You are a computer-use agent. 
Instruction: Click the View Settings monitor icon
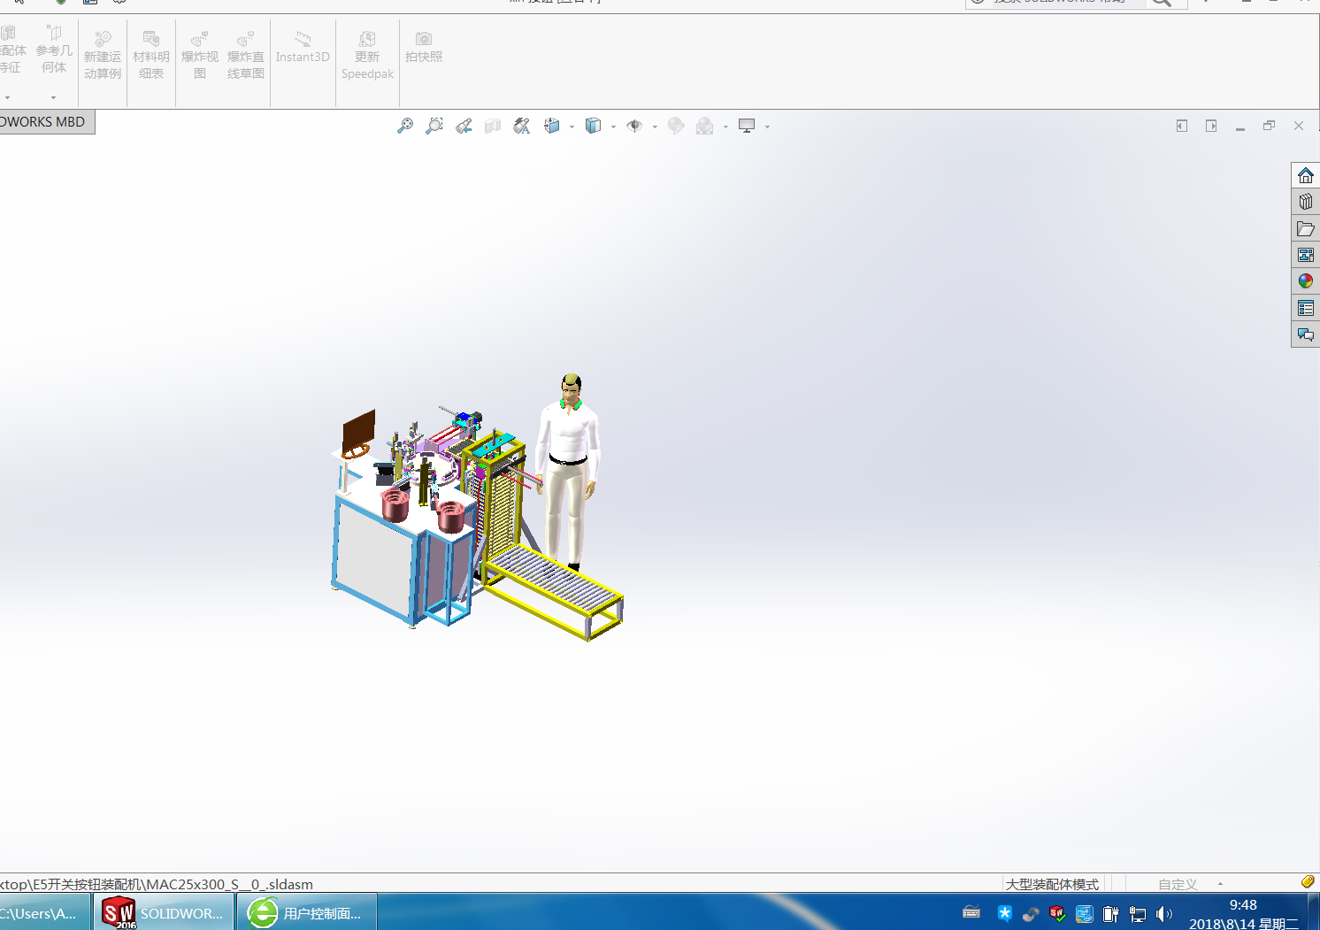(x=747, y=127)
